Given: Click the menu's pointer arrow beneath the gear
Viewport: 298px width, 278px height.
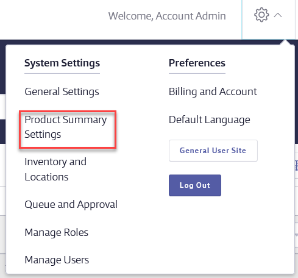Looking at the screenshot, I should click(285, 42).
